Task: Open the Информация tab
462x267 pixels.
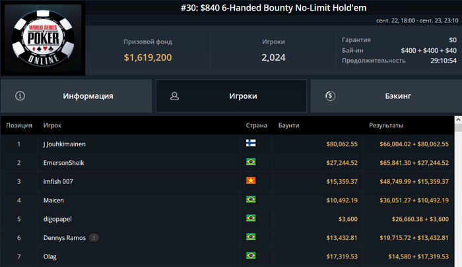Action: tap(77, 96)
